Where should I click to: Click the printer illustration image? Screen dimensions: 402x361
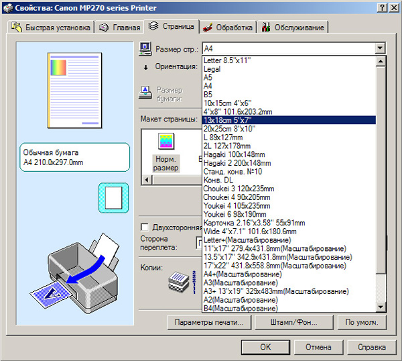click(x=74, y=273)
